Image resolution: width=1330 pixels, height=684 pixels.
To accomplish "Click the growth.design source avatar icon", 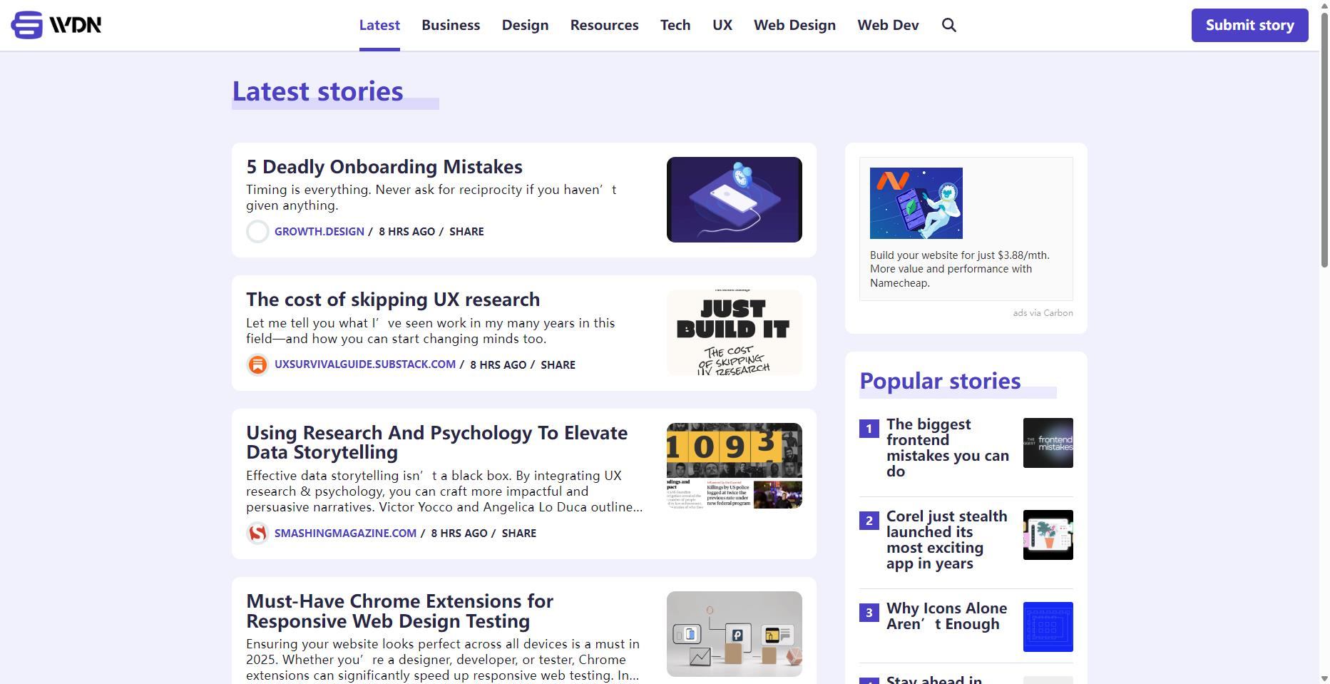I will (257, 232).
